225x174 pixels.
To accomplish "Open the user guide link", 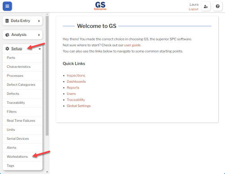I will (x=132, y=45).
